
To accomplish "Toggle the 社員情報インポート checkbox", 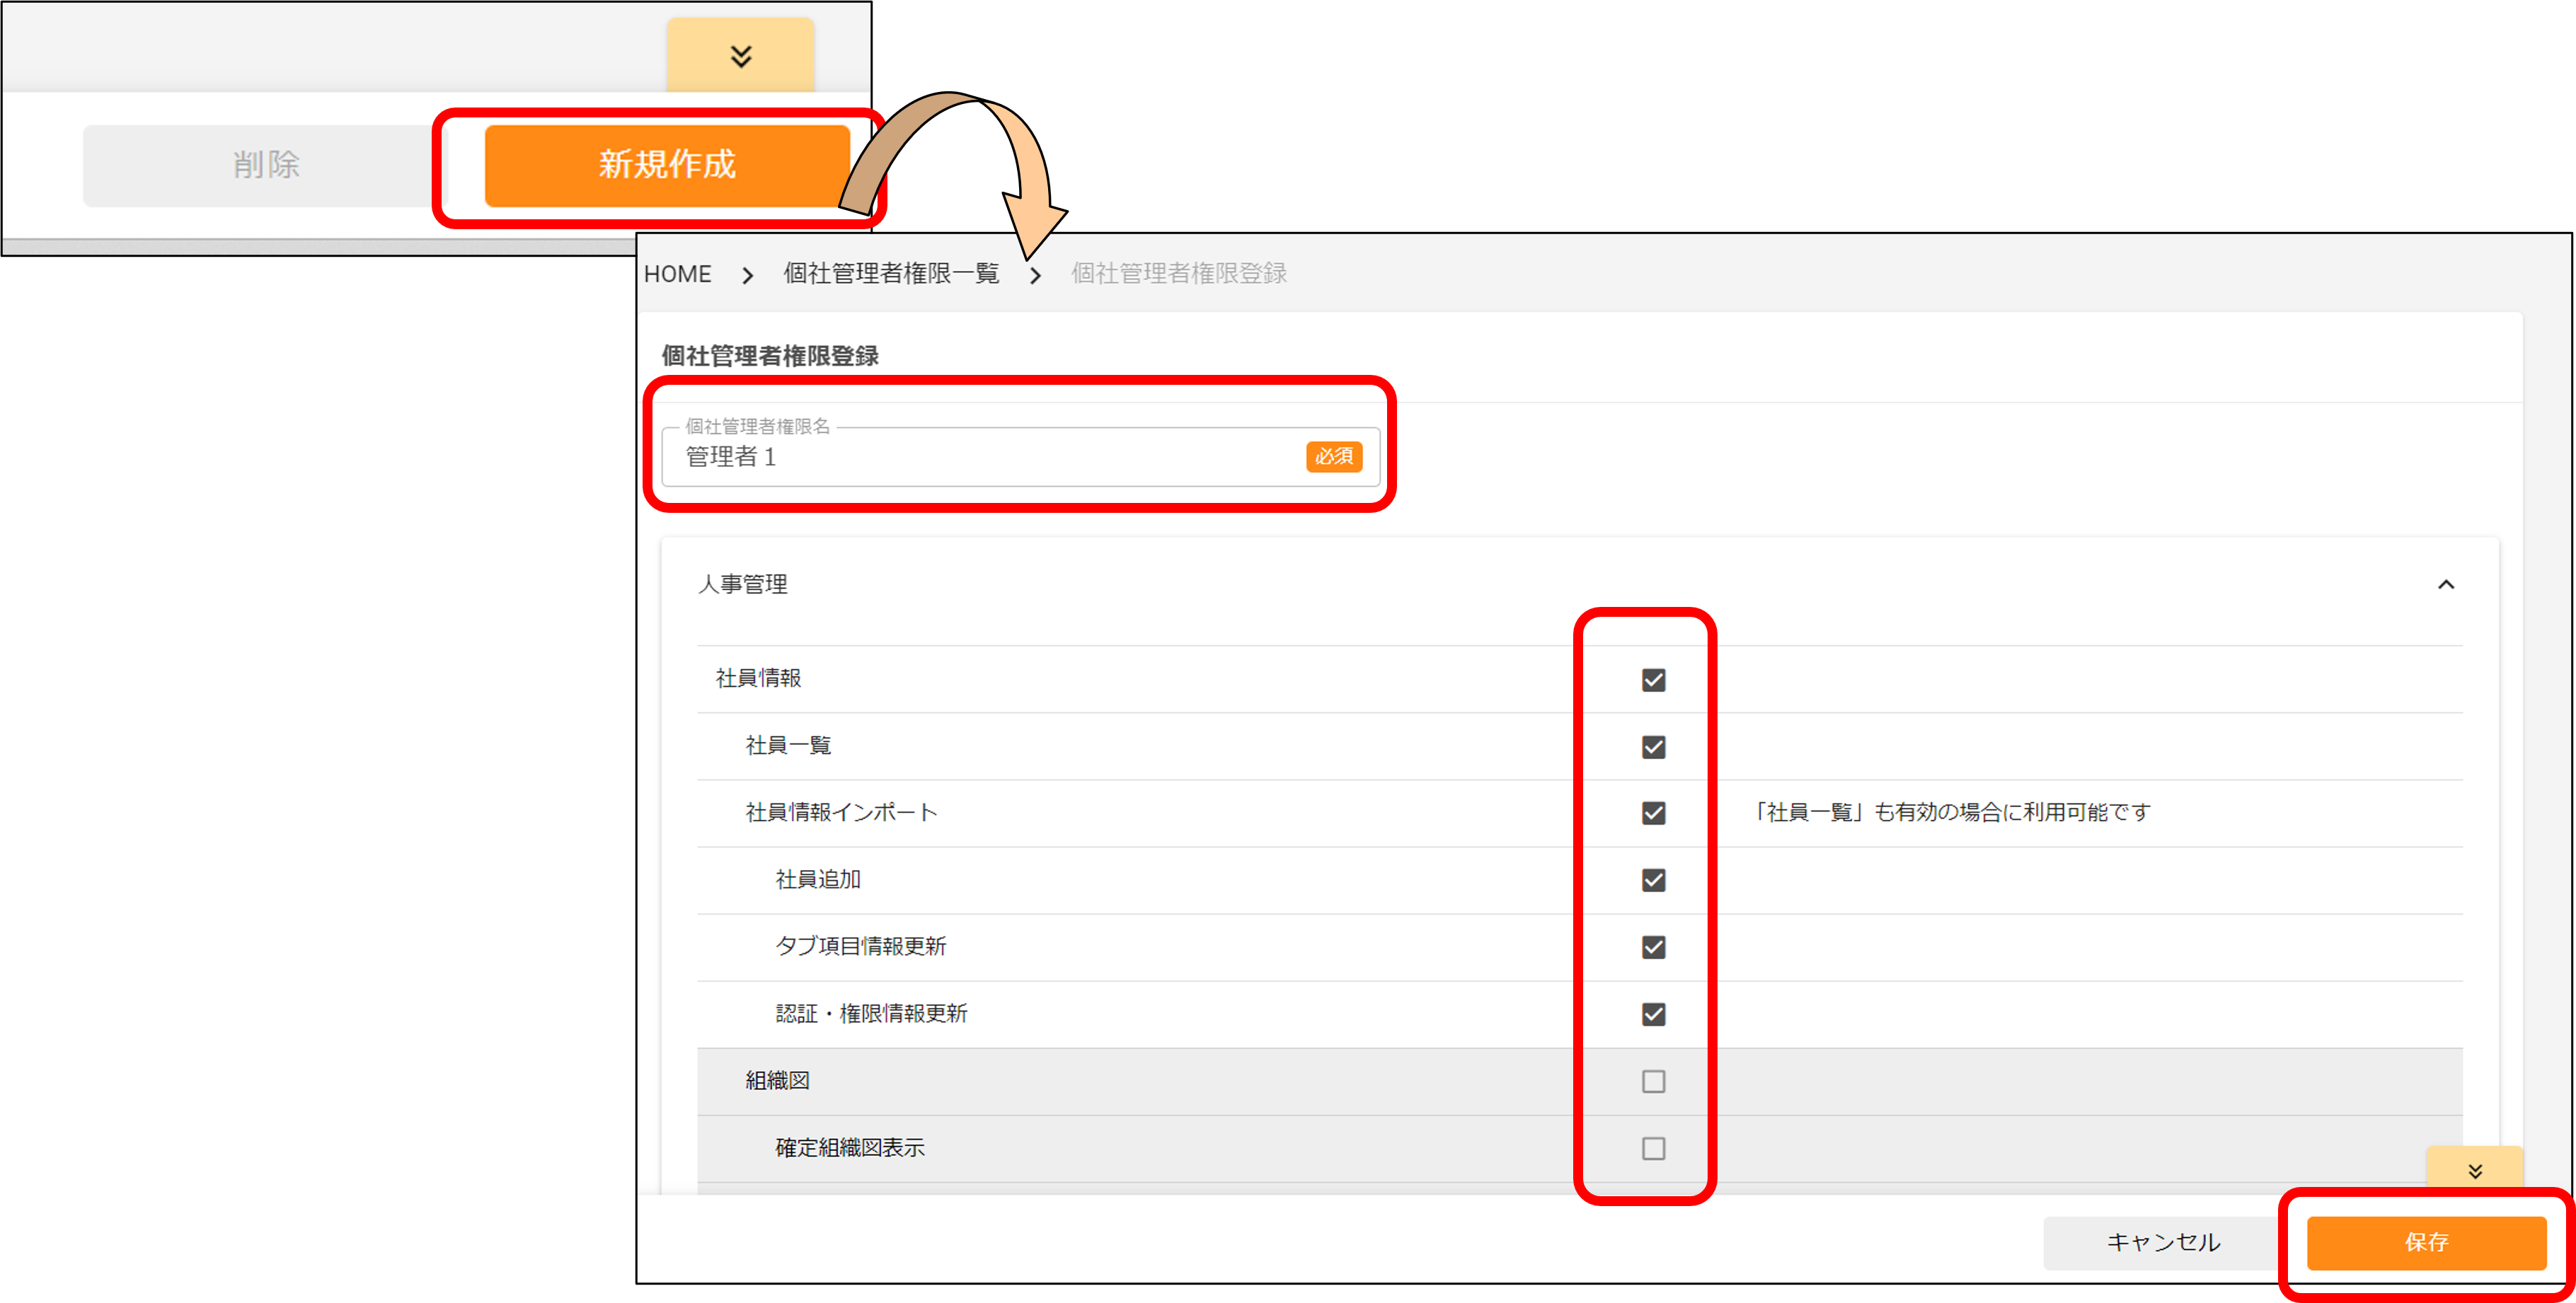I will click(1653, 813).
